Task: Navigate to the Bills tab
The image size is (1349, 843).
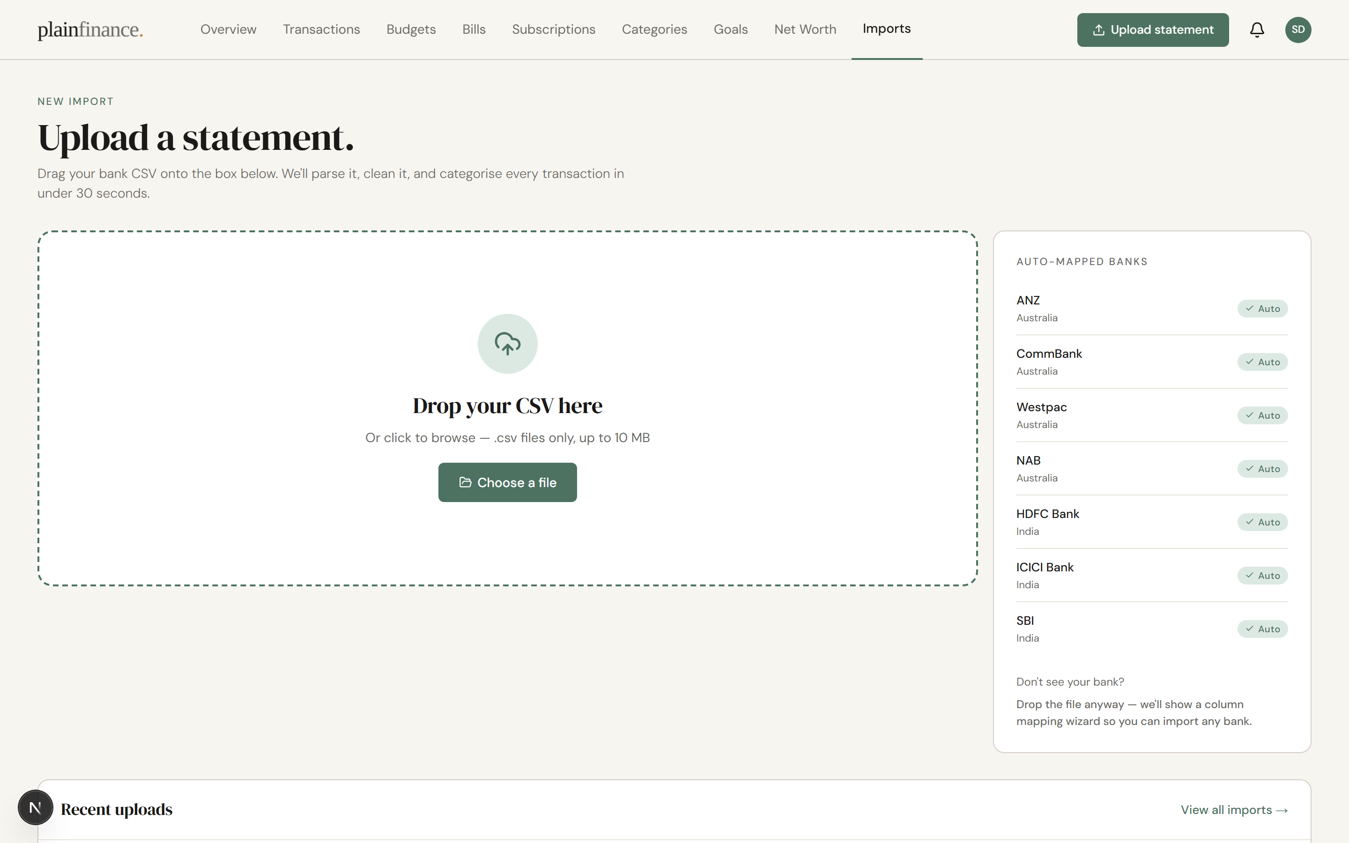Action: [474, 30]
